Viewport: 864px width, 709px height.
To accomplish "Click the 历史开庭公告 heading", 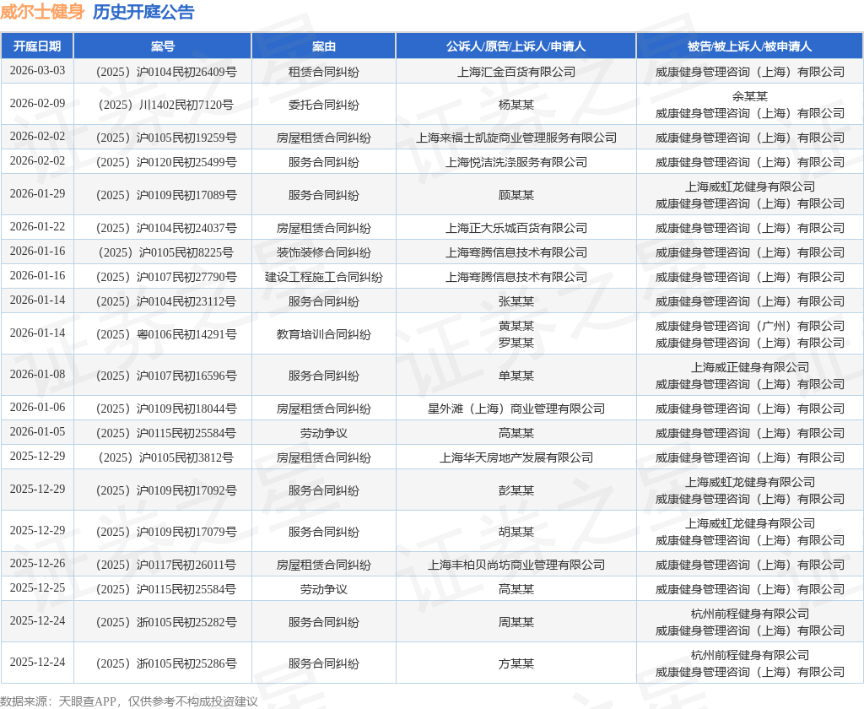I will (143, 12).
